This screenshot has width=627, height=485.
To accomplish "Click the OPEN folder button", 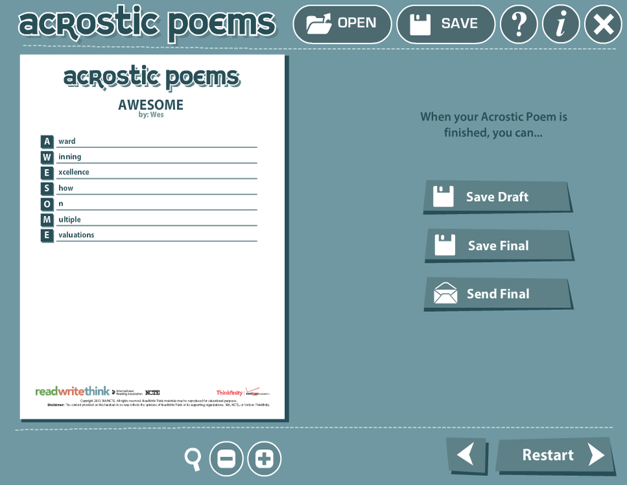I will pos(342,24).
